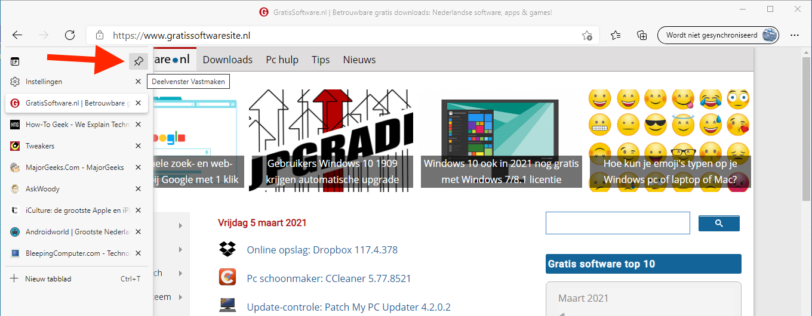Image resolution: width=812 pixels, height=316 pixels.
Task: Open the CCleaner 5.77.8521 article link
Action: coord(328,278)
